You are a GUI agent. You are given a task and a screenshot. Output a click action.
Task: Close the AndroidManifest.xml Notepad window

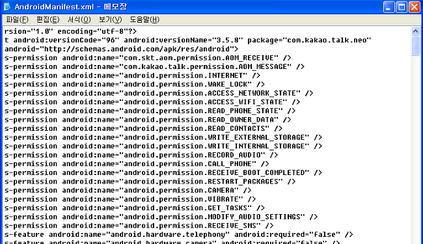pos(415,7)
